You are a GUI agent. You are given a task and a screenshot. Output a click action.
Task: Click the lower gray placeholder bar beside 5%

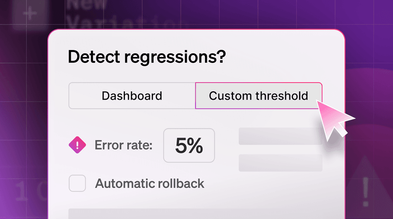coord(280,163)
